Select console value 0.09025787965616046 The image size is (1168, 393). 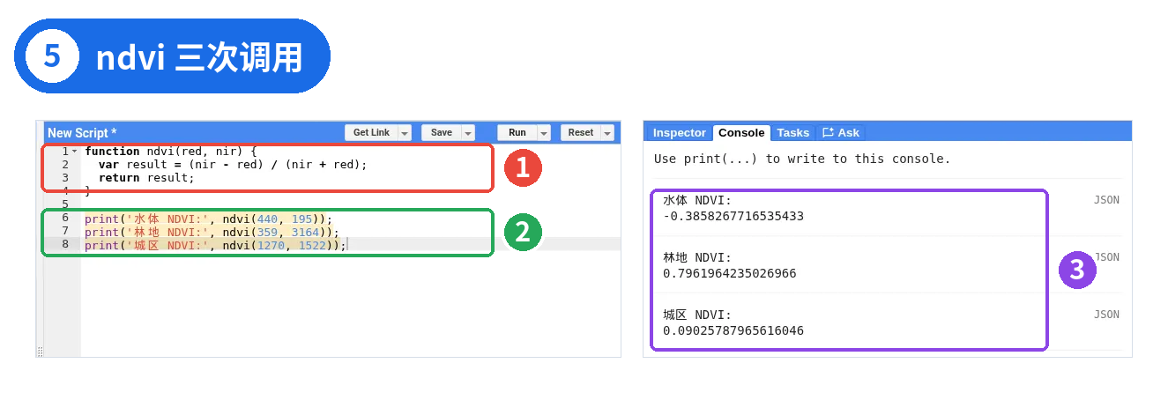tap(733, 330)
